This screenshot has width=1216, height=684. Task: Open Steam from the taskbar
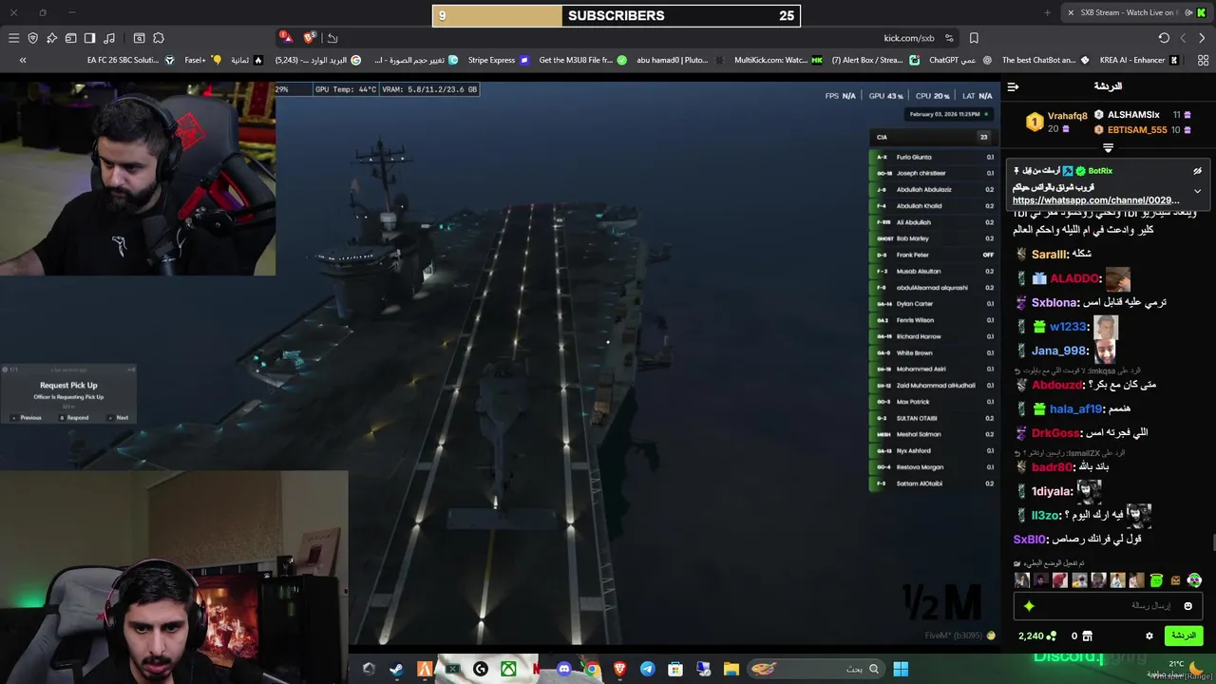click(396, 669)
